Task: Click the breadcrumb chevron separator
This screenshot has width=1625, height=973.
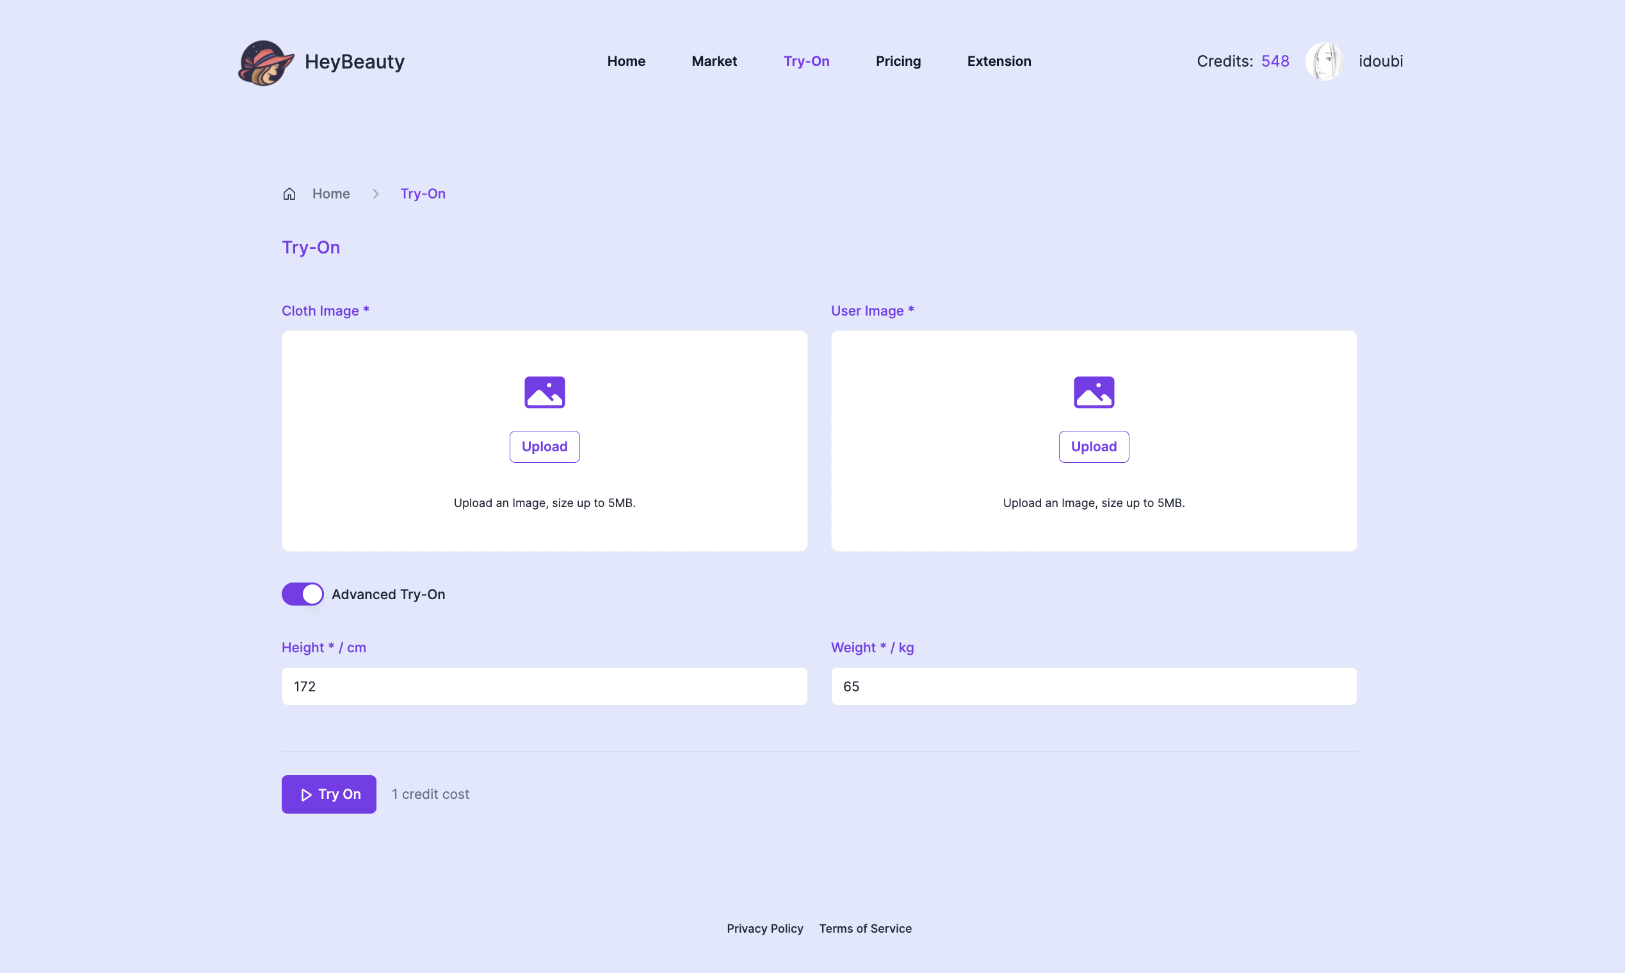Action: coord(376,194)
